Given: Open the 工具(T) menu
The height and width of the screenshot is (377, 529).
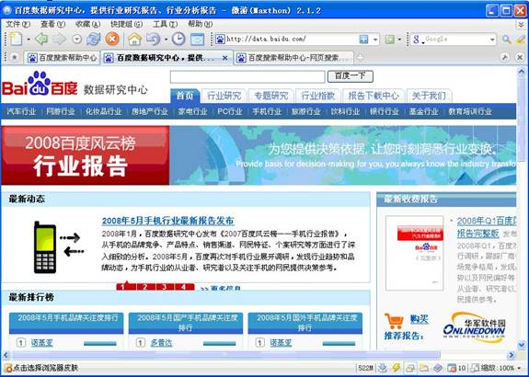Looking at the screenshot, I should click(x=165, y=24).
